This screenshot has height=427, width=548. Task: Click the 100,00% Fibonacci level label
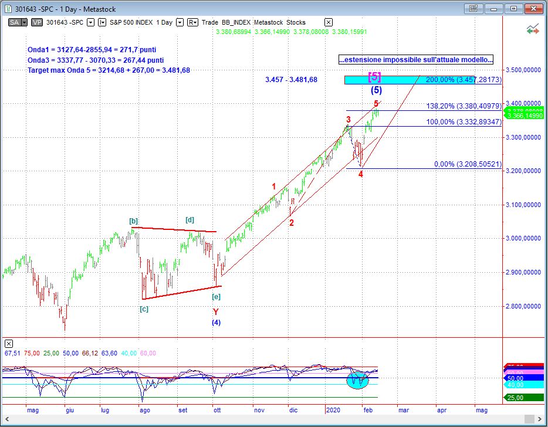pyautogui.click(x=464, y=122)
